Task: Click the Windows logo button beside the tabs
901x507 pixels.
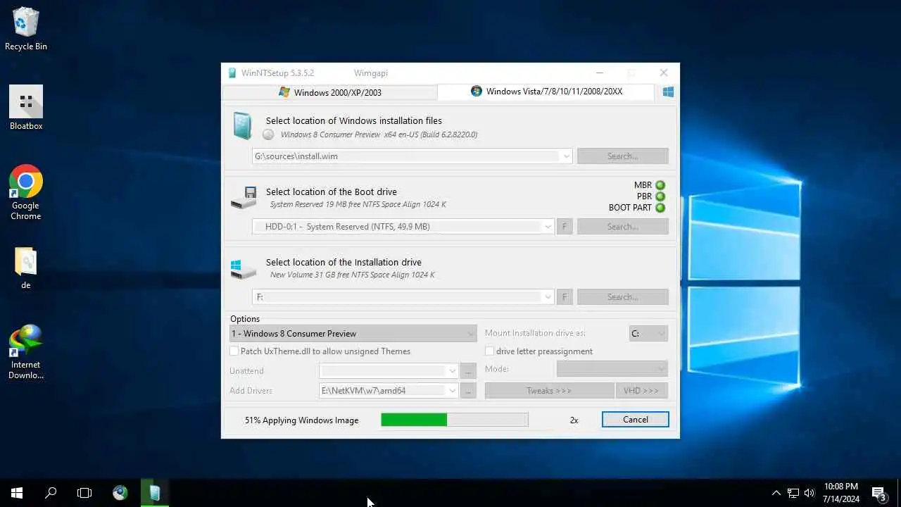Action: pyautogui.click(x=668, y=92)
